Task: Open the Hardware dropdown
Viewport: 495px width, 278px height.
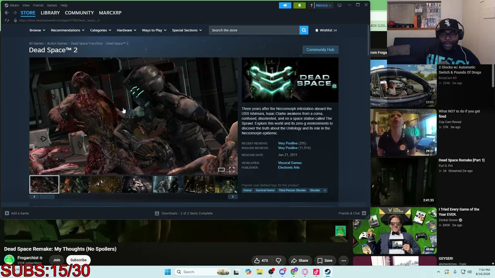Action: pos(126,30)
